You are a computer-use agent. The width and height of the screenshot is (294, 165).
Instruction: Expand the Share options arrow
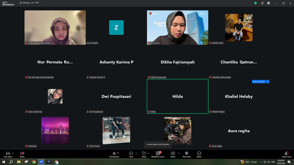[179, 153]
